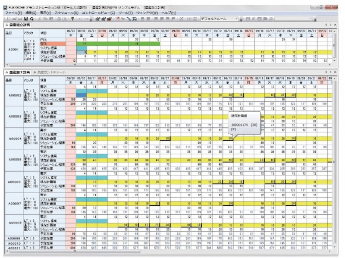This screenshot has width=345, height=258.
Task: Close the upper 量産組立計画 pane
Action: [335, 25]
